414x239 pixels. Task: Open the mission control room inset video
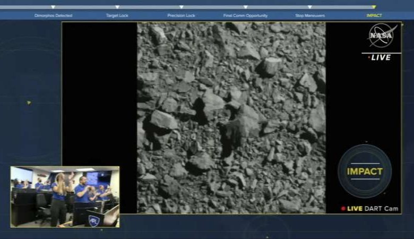(x=65, y=197)
